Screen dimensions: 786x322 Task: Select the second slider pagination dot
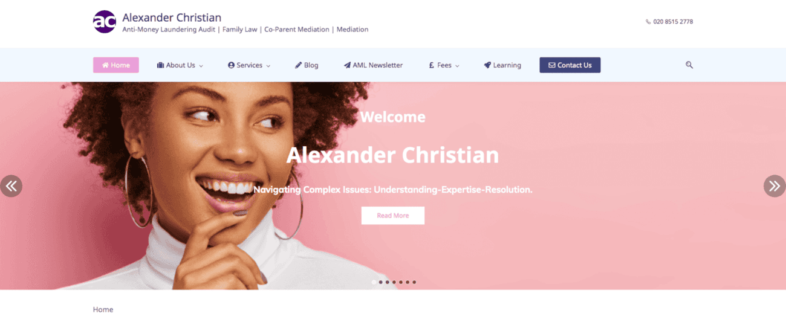pyautogui.click(x=380, y=282)
